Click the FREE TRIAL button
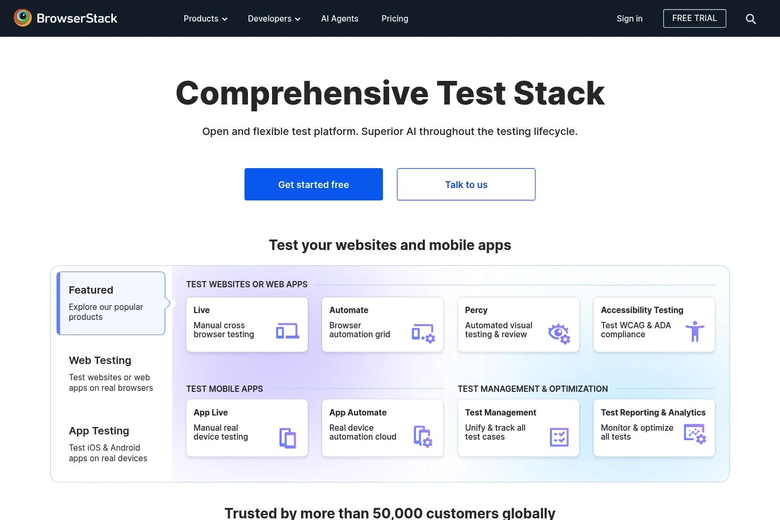The width and height of the screenshot is (780, 520). (694, 18)
